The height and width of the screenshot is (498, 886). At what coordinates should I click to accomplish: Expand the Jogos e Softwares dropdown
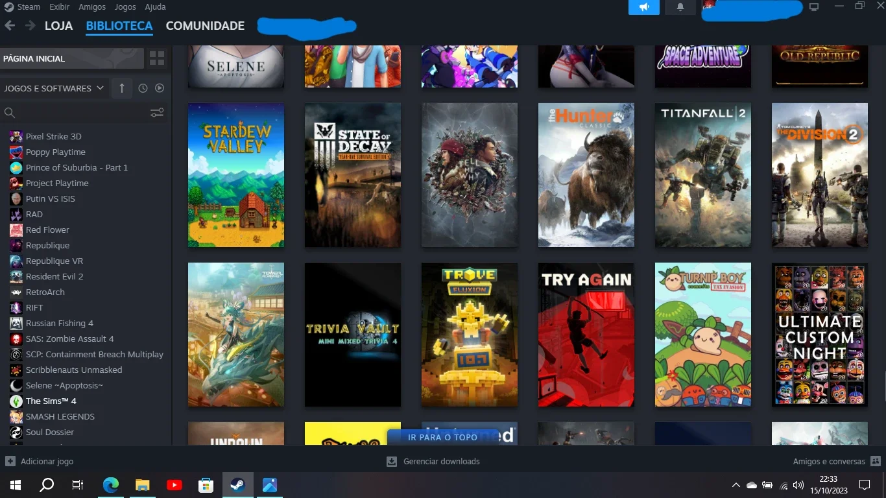(x=54, y=88)
